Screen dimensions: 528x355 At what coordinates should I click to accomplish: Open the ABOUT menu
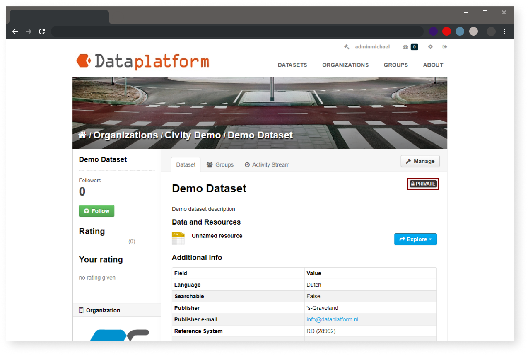pos(433,65)
